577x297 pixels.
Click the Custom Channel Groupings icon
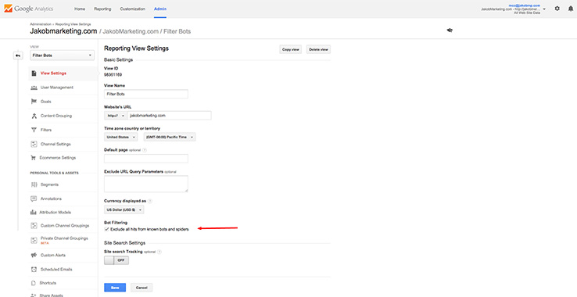tap(34, 226)
